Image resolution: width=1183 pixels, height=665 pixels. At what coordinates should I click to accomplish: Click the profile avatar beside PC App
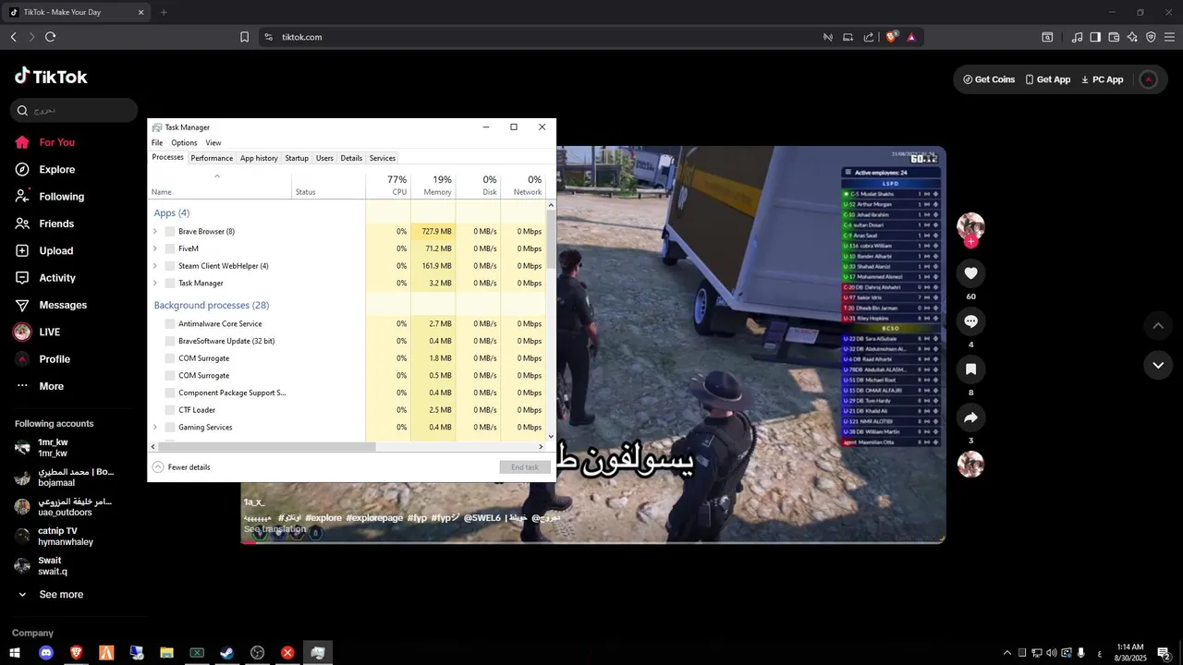click(1149, 79)
